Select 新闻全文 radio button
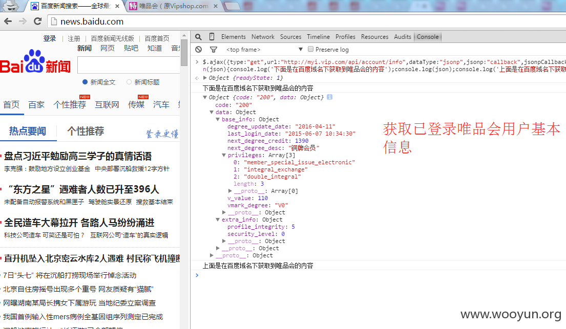566x329 pixels. pyautogui.click(x=85, y=82)
